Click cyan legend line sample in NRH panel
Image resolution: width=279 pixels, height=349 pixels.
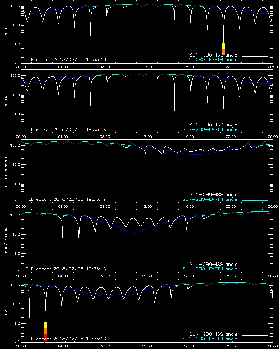click(255, 61)
